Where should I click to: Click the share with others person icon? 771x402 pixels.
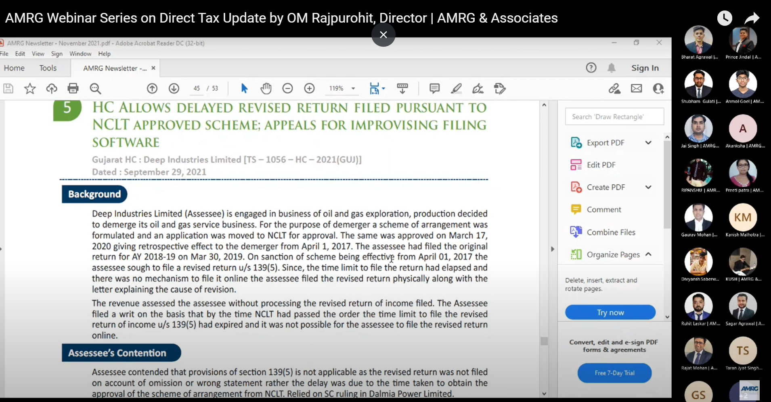pyautogui.click(x=658, y=88)
